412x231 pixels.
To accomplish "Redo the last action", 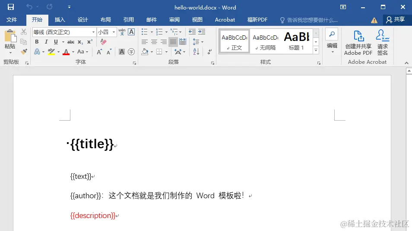I will tap(49, 7).
